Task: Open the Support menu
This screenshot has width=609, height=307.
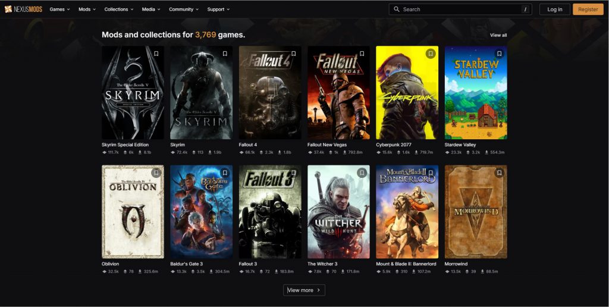Action: [218, 10]
